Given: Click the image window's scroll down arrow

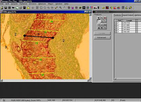Looking at the screenshot, I should (90, 78).
